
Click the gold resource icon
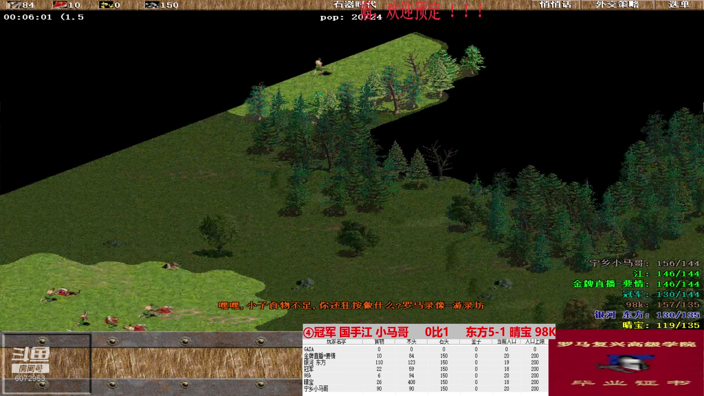106,5
